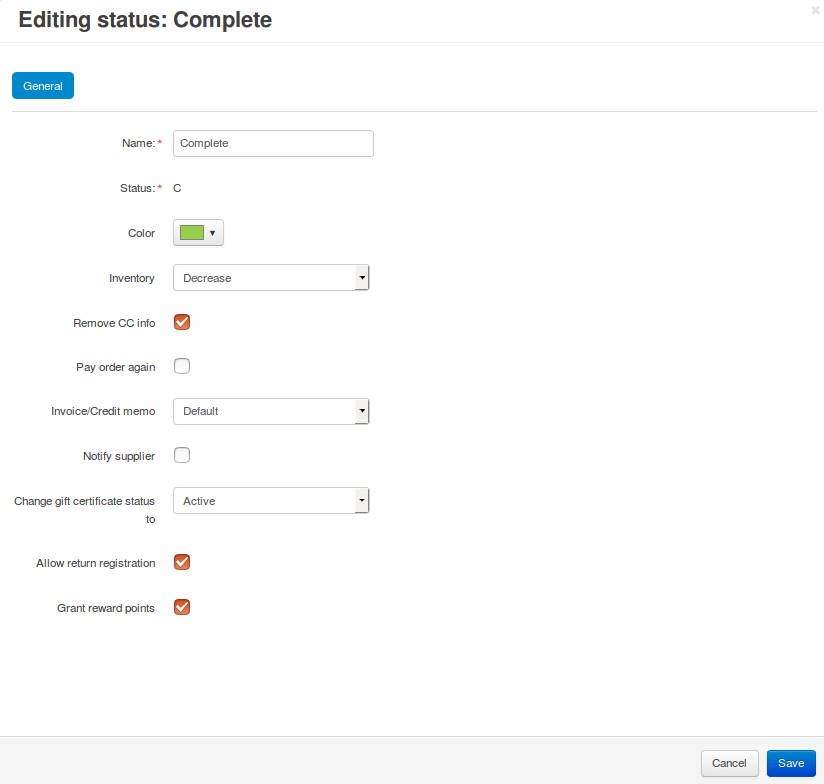Viewport: 824px width, 784px height.
Task: Expand the gift certificate status dropdown
Action: point(271,501)
